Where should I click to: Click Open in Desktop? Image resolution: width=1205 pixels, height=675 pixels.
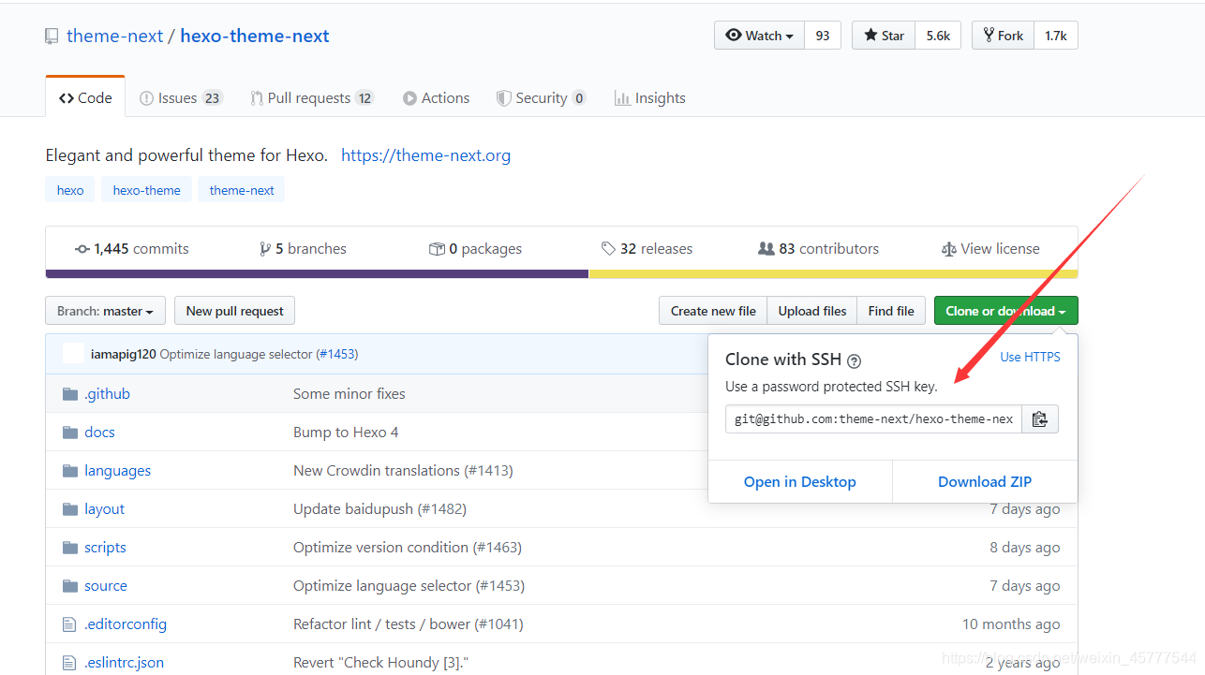(x=800, y=481)
